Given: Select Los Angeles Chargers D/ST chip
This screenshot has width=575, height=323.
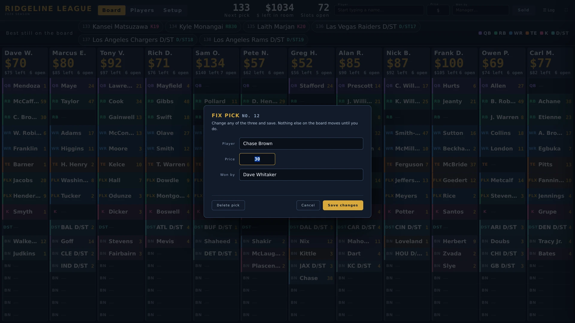Looking at the screenshot, I should [138, 40].
